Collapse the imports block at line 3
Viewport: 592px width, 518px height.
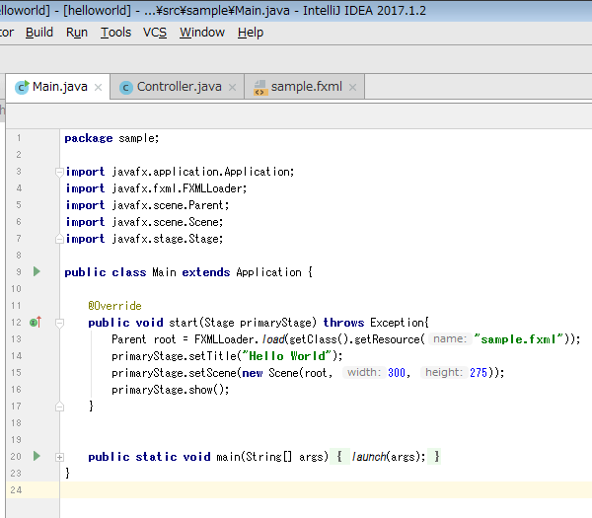(59, 172)
